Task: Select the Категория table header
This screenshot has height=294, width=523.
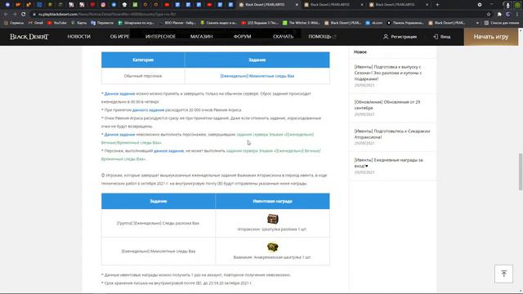Action: tap(143, 60)
